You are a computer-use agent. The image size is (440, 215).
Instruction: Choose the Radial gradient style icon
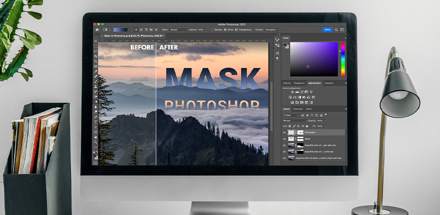[x=141, y=30]
